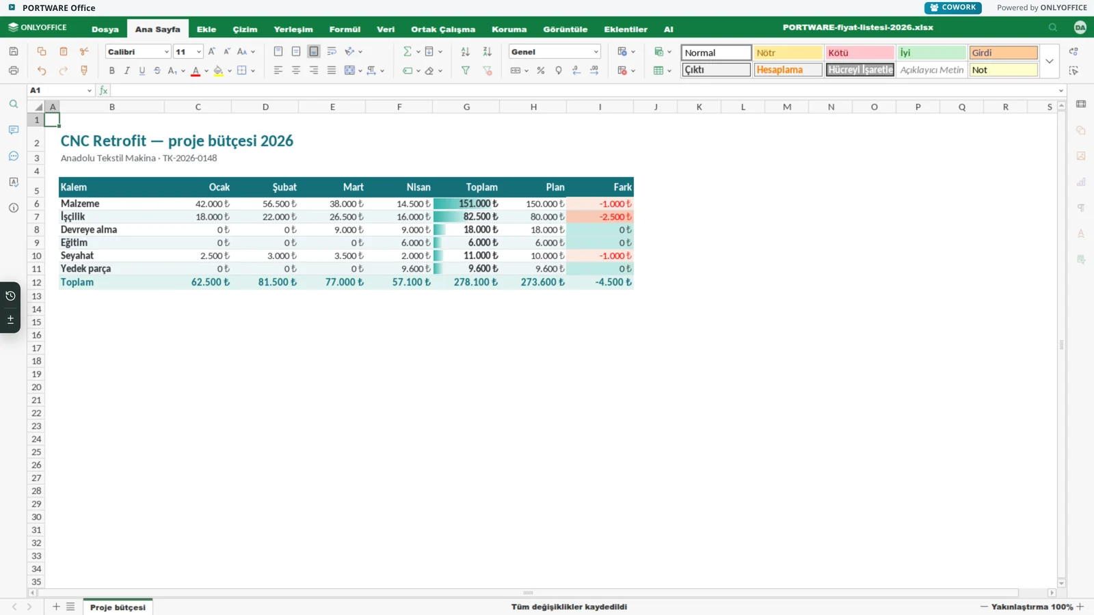
Task: Toggle underline formatting
Action: [x=142, y=70]
